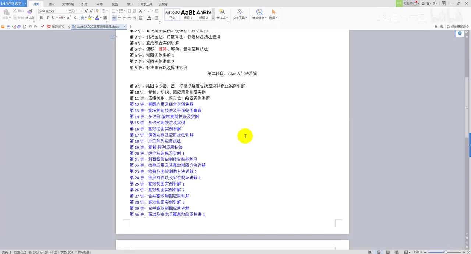This screenshot has height=254, width=471.
Task: Apply subscript X₂ formatting
Action: click(75, 18)
